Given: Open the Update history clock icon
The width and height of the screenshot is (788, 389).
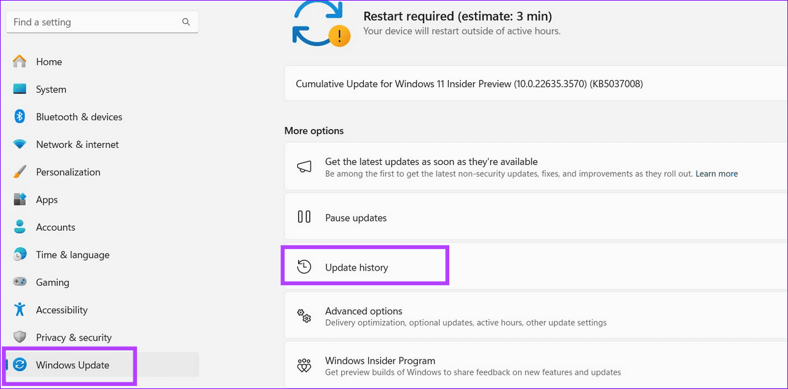Looking at the screenshot, I should click(x=304, y=267).
